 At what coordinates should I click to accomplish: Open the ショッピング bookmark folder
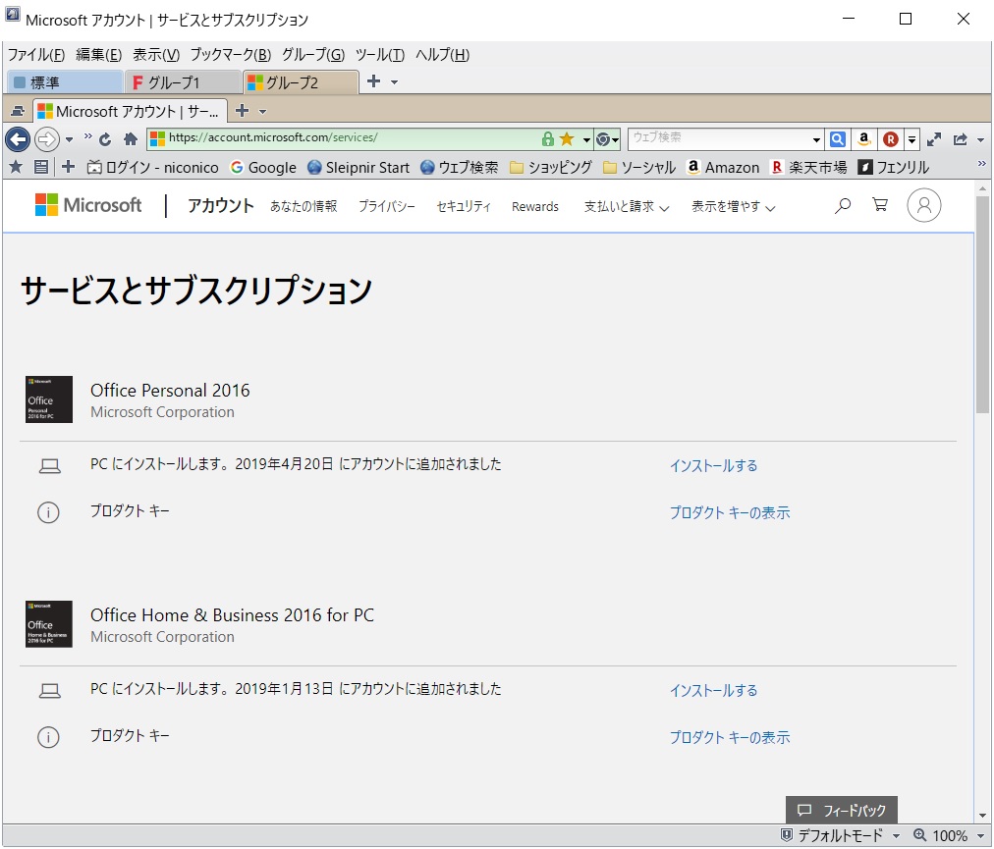(x=551, y=167)
